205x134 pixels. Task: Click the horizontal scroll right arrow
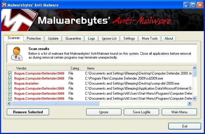click(x=189, y=104)
